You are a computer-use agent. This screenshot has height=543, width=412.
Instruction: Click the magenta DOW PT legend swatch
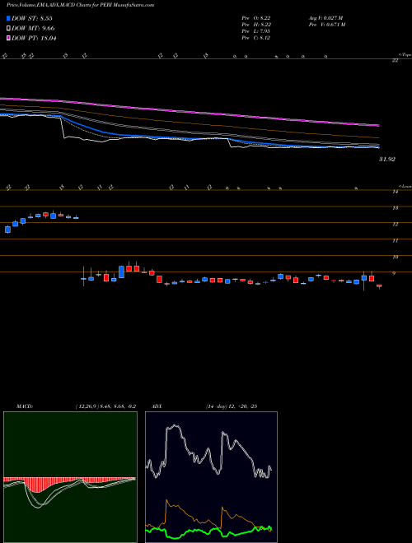8,38
